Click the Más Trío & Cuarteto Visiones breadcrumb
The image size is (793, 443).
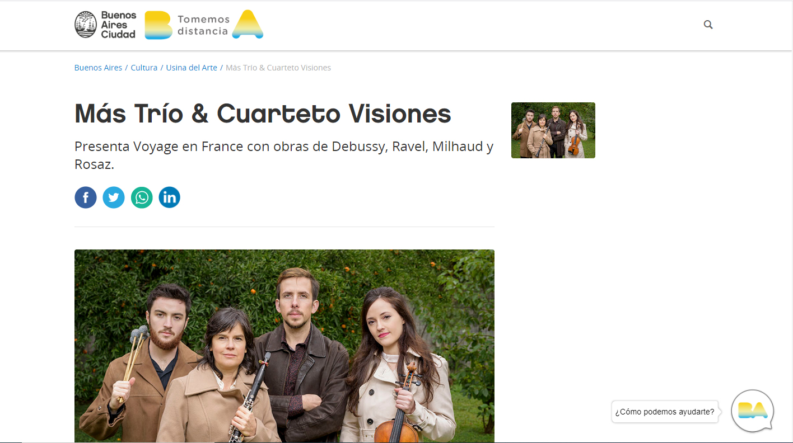(x=278, y=68)
